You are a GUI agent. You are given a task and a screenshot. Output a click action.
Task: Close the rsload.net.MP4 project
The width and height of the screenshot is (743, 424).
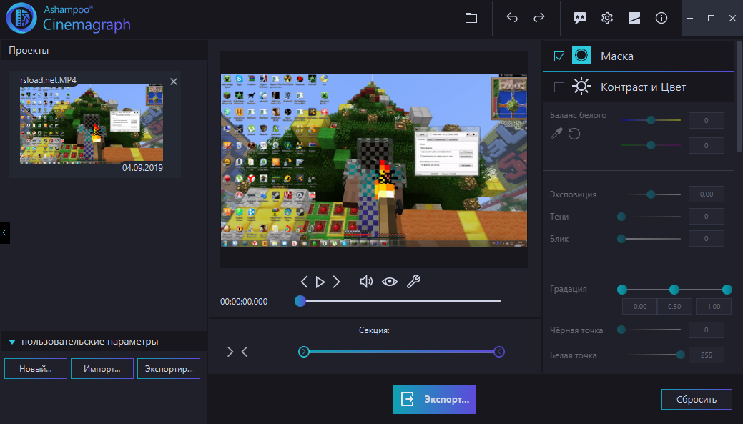174,82
